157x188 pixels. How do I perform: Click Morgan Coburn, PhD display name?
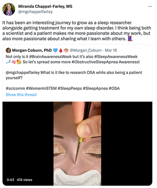(x=32, y=50)
